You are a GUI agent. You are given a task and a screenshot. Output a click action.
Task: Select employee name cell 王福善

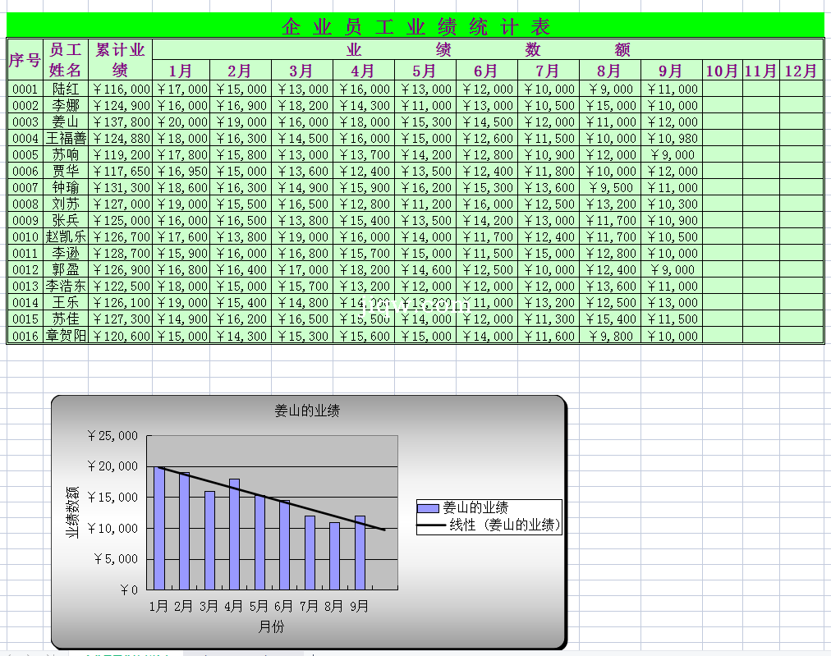[66, 138]
